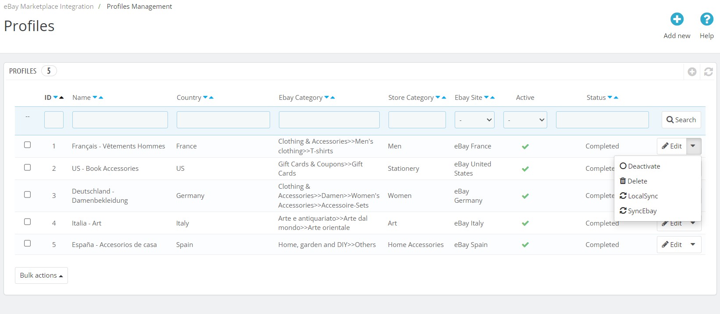
Task: Focus the Ebay Category filter field
Action: click(329, 120)
